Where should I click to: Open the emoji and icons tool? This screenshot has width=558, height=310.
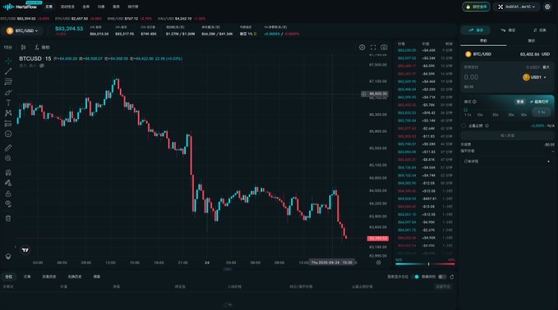[8, 134]
